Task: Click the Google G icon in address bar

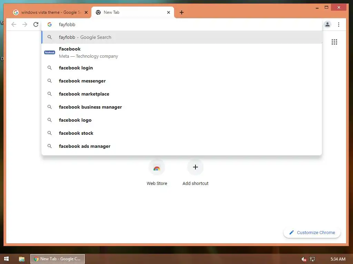Action: (x=50, y=24)
